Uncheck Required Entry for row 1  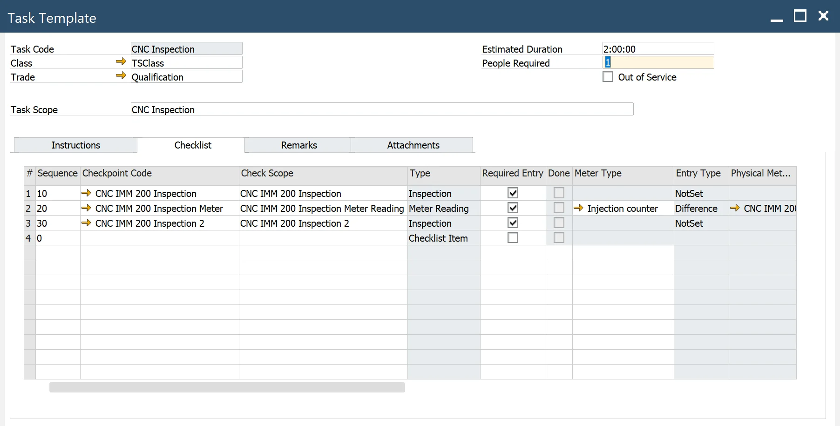pyautogui.click(x=513, y=193)
